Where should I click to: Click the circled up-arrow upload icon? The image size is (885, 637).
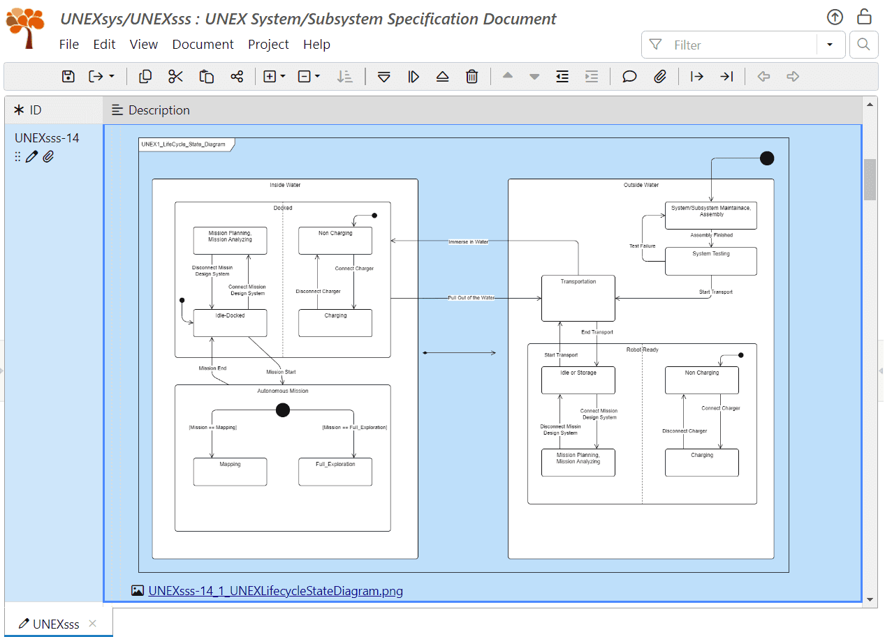coord(834,17)
